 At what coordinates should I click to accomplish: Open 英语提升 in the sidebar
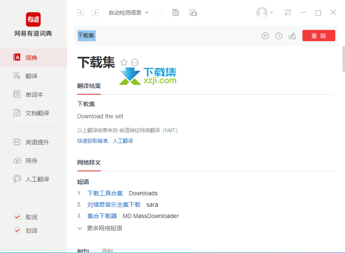click(33, 142)
